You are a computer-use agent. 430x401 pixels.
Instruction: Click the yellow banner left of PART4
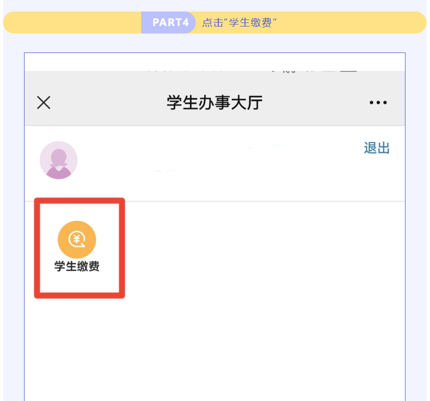tap(72, 22)
